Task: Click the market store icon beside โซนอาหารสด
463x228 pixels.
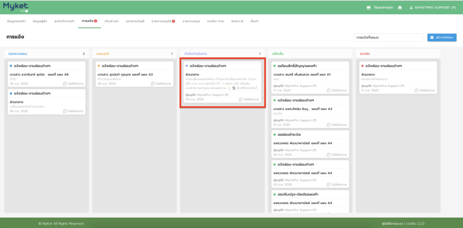Action: tap(369, 8)
